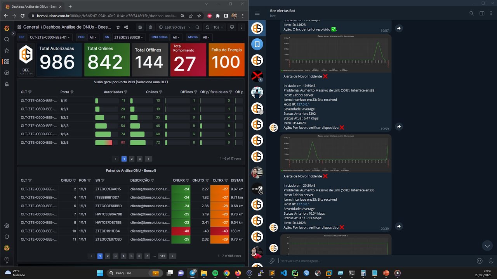Go to page 5 of the ONU table

pos(131,256)
